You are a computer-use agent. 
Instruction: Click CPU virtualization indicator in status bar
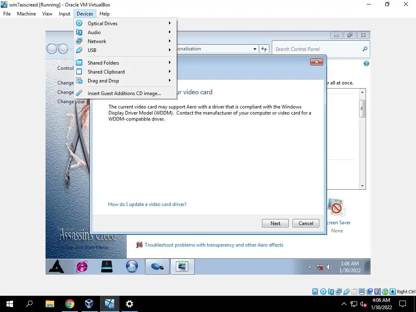click(x=377, y=292)
